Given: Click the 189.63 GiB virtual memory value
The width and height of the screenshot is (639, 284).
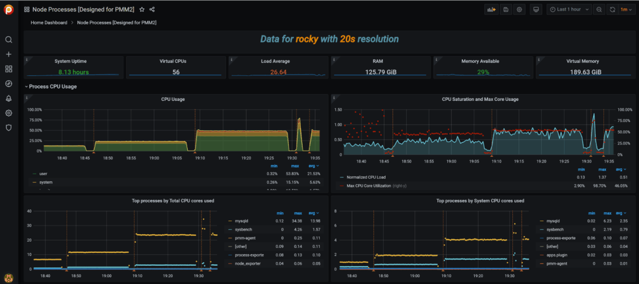Looking at the screenshot, I should pyautogui.click(x=585, y=72).
